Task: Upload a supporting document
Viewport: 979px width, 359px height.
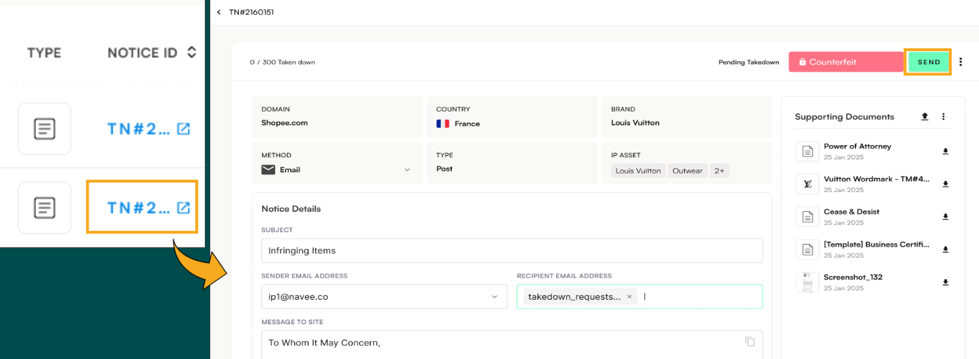Action: point(924,116)
